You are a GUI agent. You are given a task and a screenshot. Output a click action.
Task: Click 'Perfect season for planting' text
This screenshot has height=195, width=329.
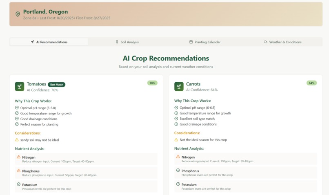[39, 124]
